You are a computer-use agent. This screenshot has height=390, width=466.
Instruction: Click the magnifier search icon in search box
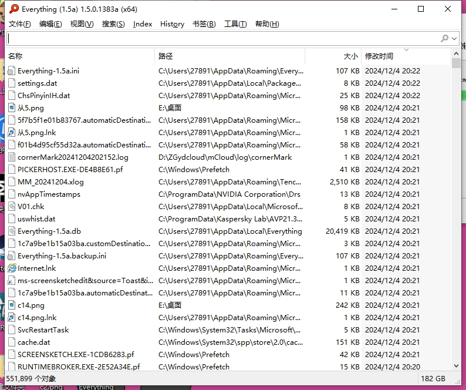pyautogui.click(x=445, y=38)
